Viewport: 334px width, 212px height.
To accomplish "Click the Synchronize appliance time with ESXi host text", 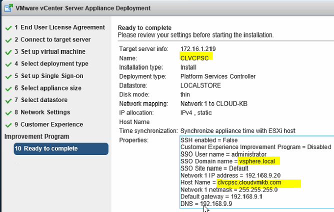I will pos(238,131).
